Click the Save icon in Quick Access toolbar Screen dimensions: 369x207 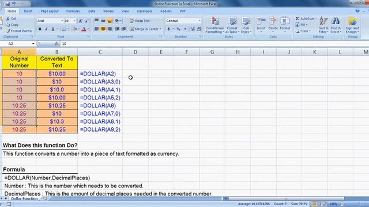point(7,4)
